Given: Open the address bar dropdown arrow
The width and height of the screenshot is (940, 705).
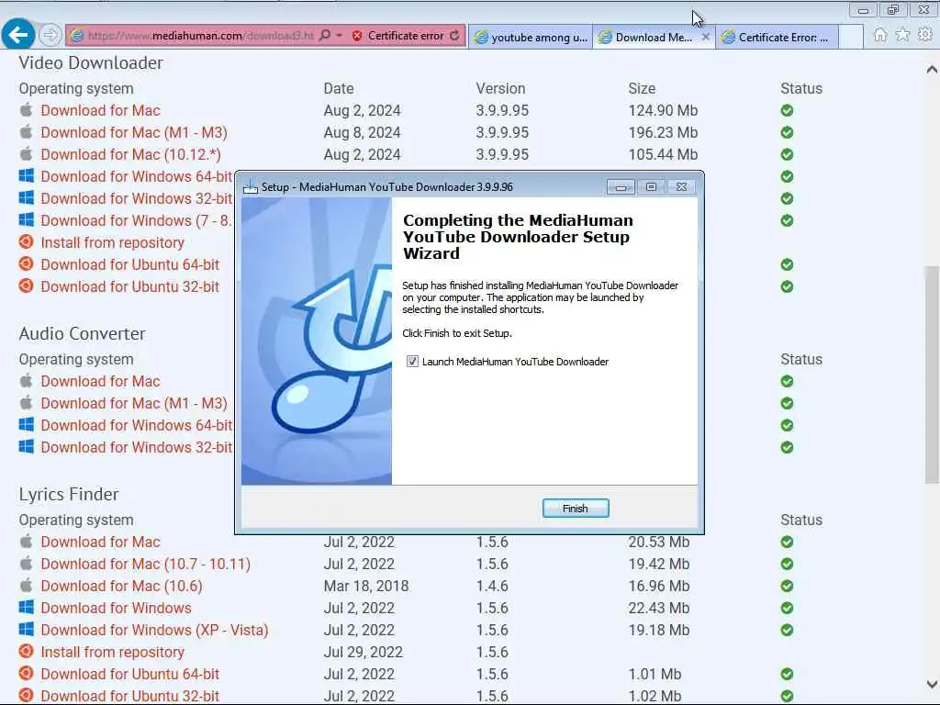Looking at the screenshot, I should click(x=340, y=36).
